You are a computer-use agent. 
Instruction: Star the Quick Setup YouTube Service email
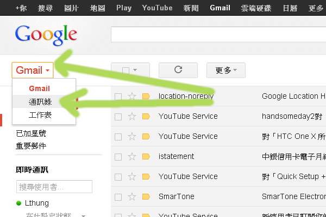(132, 176)
